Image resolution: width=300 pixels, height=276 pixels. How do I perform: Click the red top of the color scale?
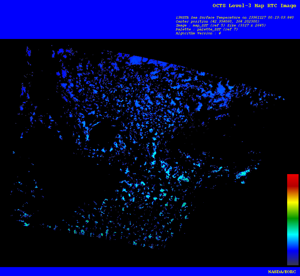(x=292, y=178)
